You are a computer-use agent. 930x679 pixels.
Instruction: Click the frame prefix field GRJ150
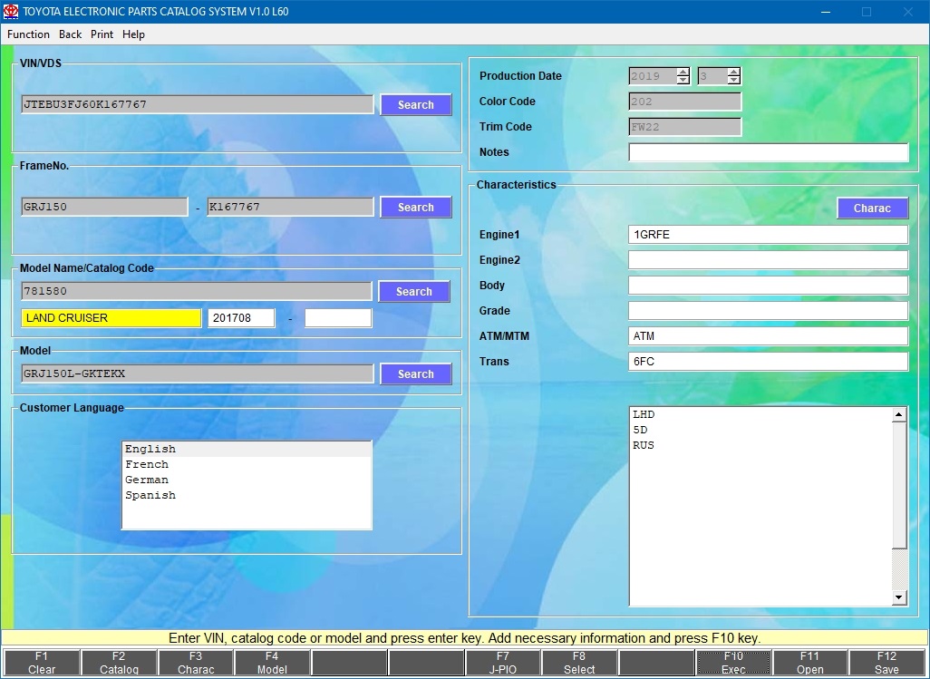point(104,207)
